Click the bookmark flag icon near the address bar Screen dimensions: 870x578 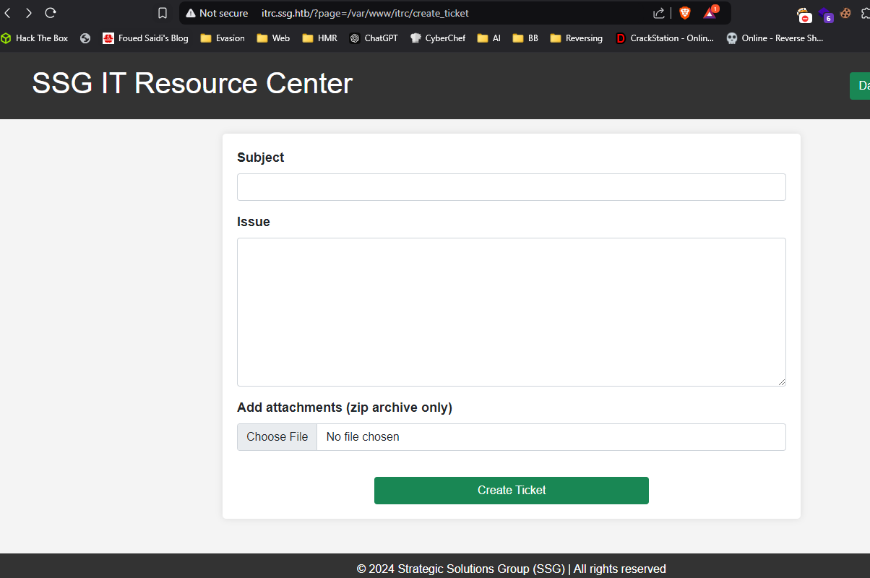click(162, 12)
